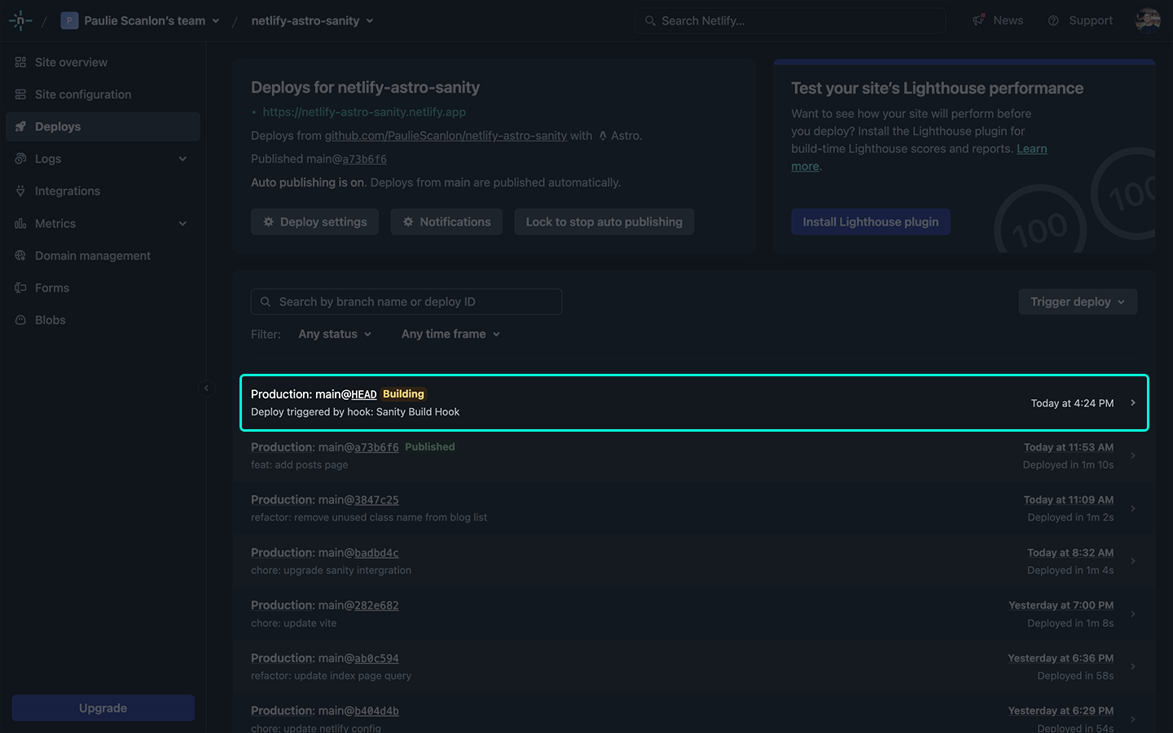The width and height of the screenshot is (1173, 733).
Task: Open the Any time frame filter
Action: coord(450,334)
